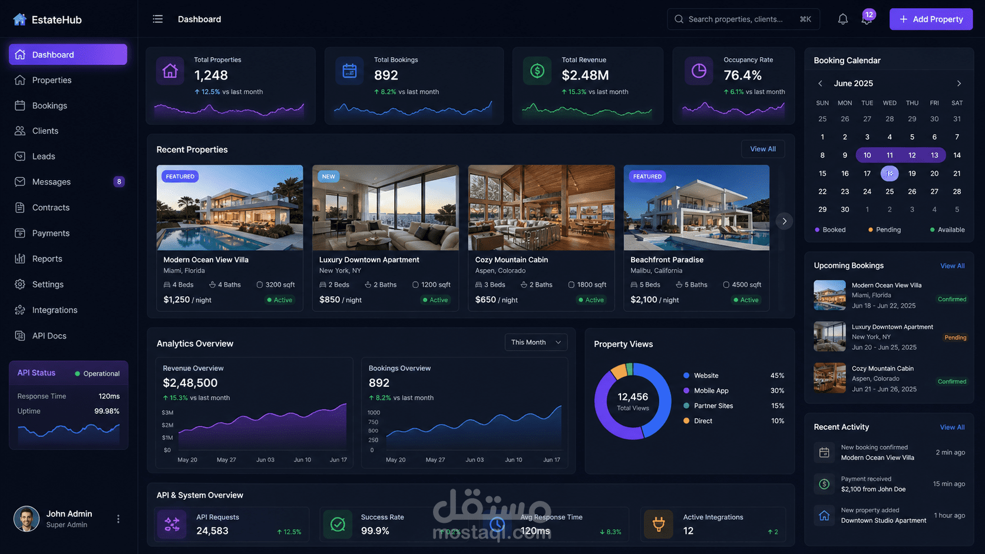Click the Total Bookings calendar icon

[350, 71]
